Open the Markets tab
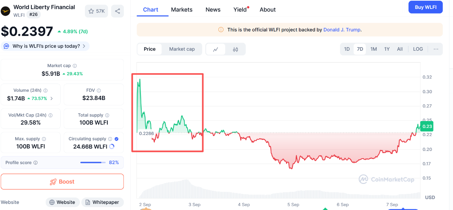 [182, 10]
